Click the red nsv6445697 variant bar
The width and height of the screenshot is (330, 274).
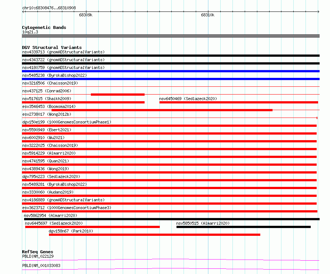pyautogui.click(x=92, y=227)
